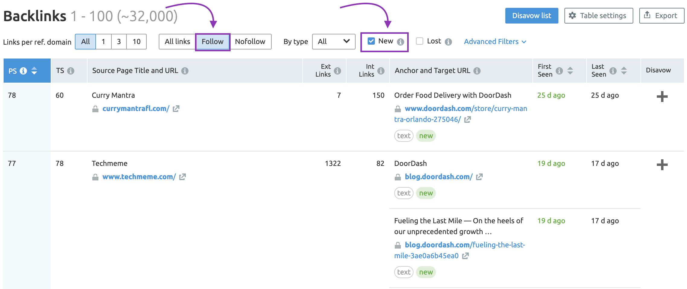This screenshot has width=687, height=289.
Task: Click the info icon next to New
Action: (x=401, y=42)
